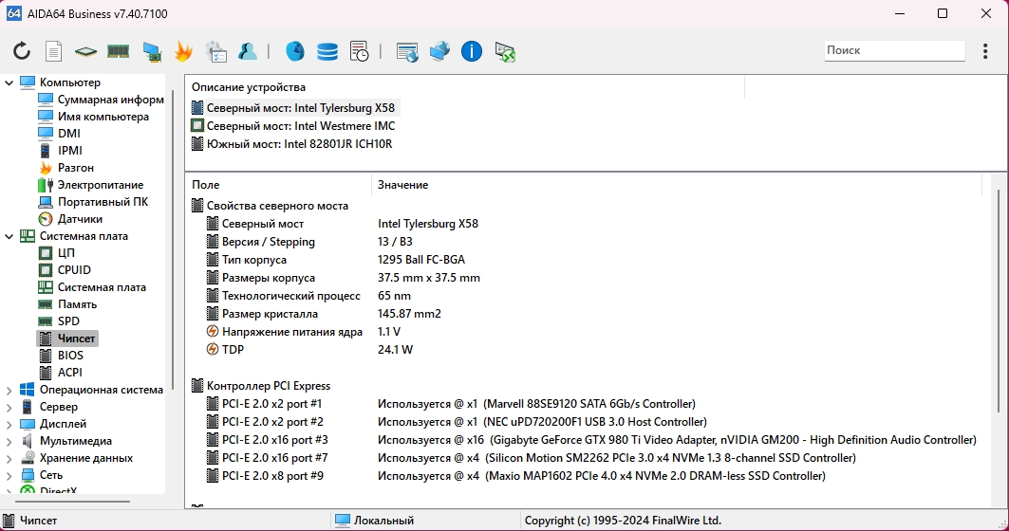Select Имя компьютера tree item
Image resolution: width=1009 pixels, height=531 pixels.
(x=93, y=117)
